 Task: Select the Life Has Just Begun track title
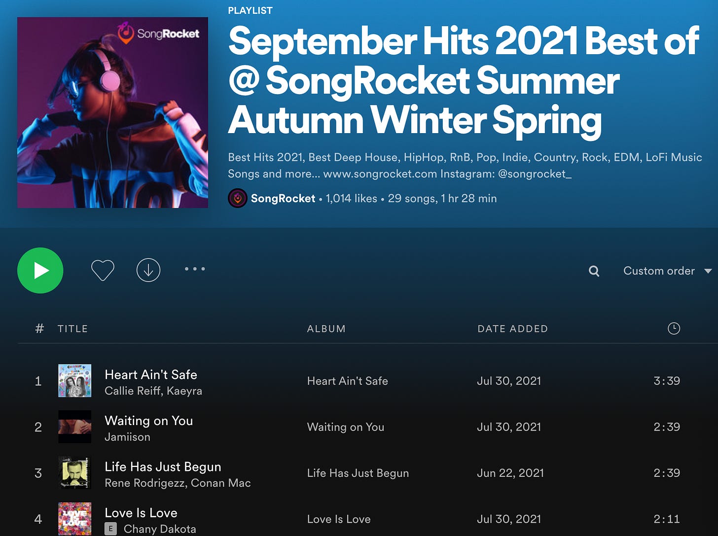pyautogui.click(x=163, y=466)
